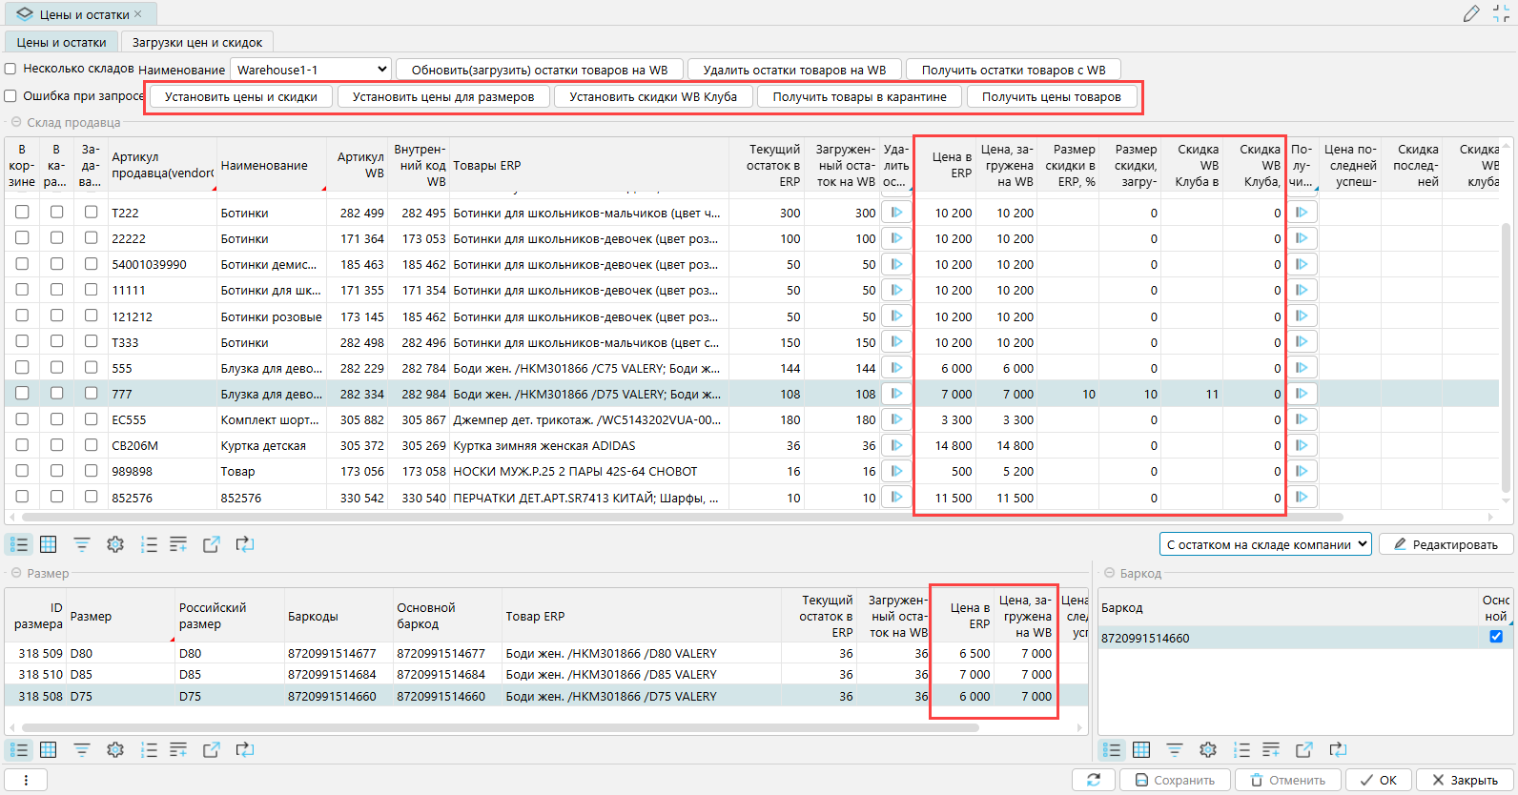Click delete-stock arrow icon in row T222
Viewport: 1518px width, 795px height.
click(896, 213)
